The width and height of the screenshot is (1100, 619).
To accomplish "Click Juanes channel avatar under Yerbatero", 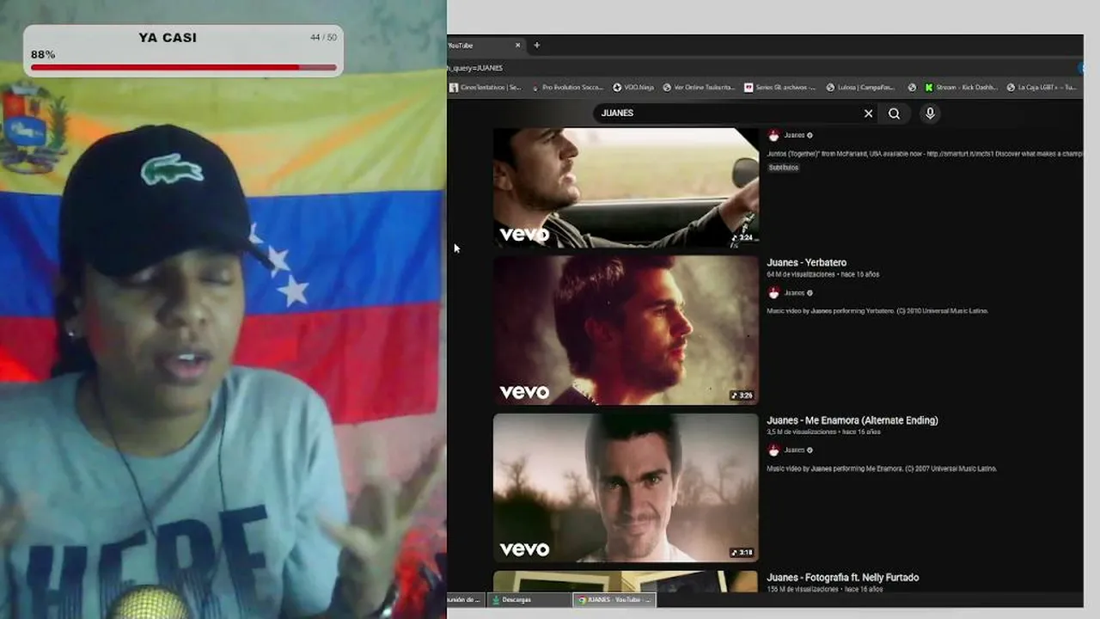I will [x=773, y=293].
